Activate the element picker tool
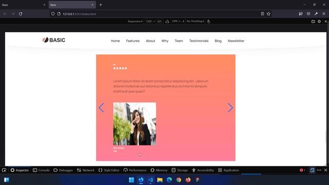Image resolution: width=329 pixels, height=185 pixels. [x=4, y=170]
